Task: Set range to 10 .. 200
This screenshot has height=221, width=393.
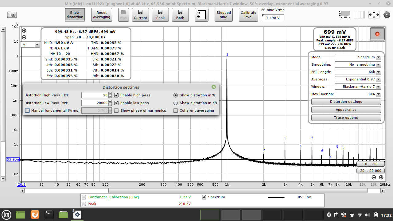Action: pos(371,164)
